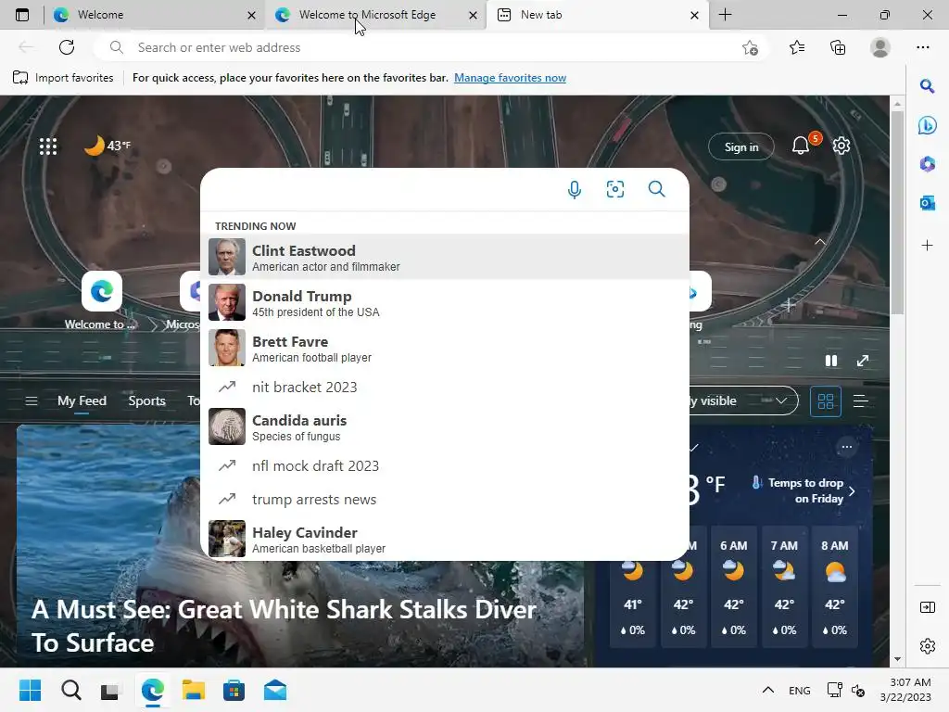Open the 43°F weather widget
949x712 pixels.
pos(107,146)
